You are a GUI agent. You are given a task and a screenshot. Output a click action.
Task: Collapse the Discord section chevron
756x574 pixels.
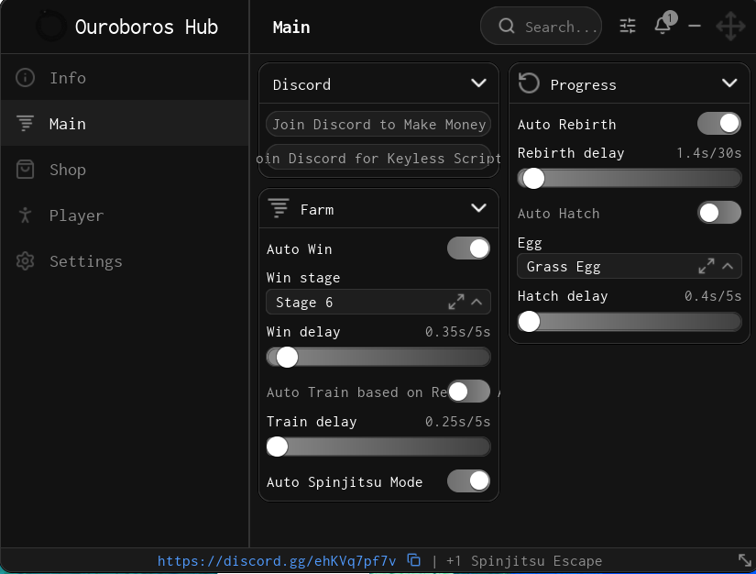point(478,83)
